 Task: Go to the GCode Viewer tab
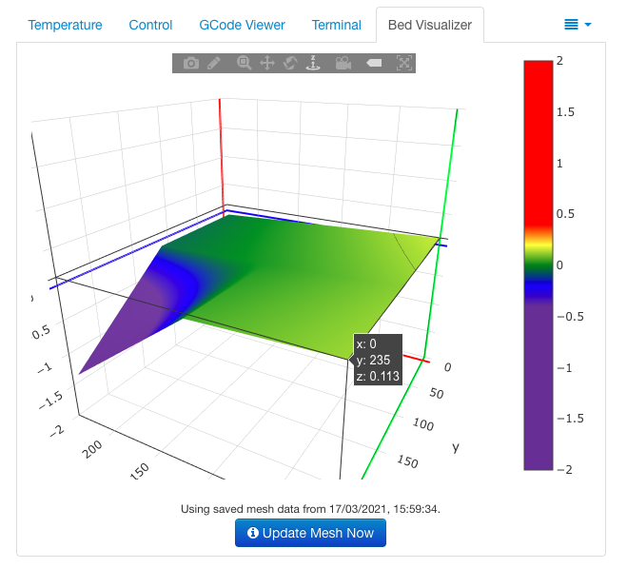click(x=242, y=25)
